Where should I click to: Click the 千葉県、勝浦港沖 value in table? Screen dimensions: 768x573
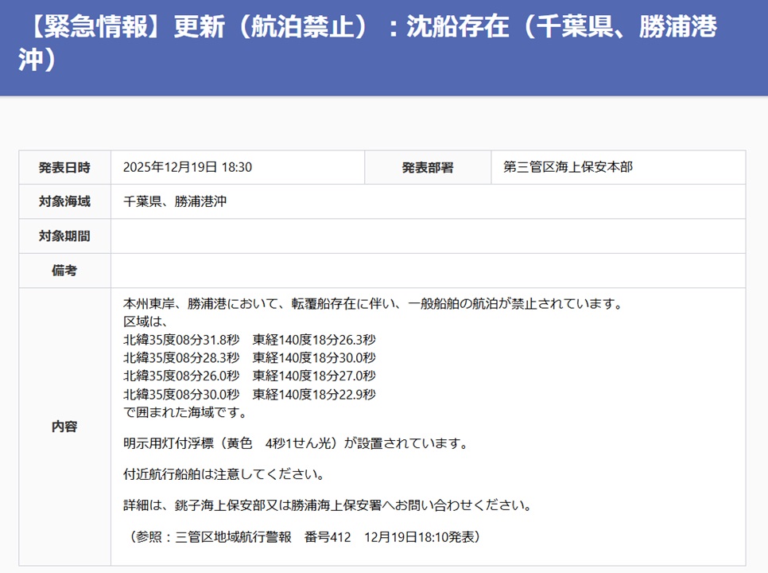point(175,201)
